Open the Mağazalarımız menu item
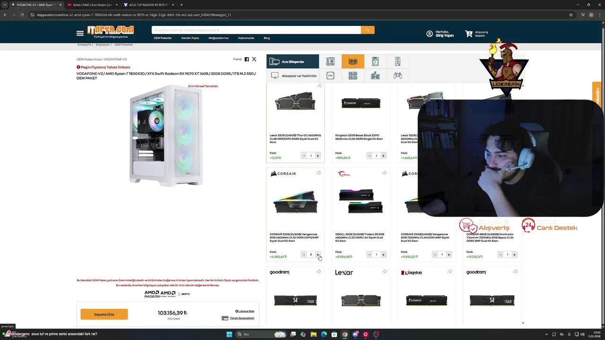Image resolution: width=605 pixels, height=340 pixels. pos(218,38)
